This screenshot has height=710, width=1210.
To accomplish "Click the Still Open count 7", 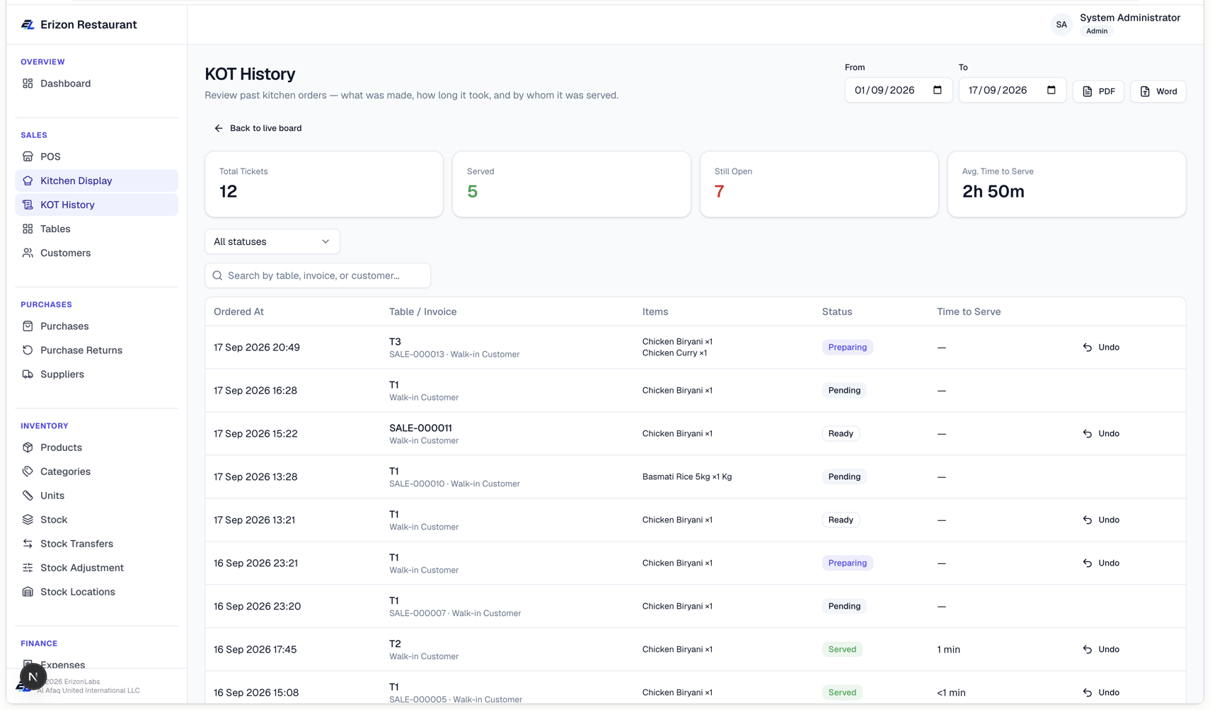I will click(719, 191).
